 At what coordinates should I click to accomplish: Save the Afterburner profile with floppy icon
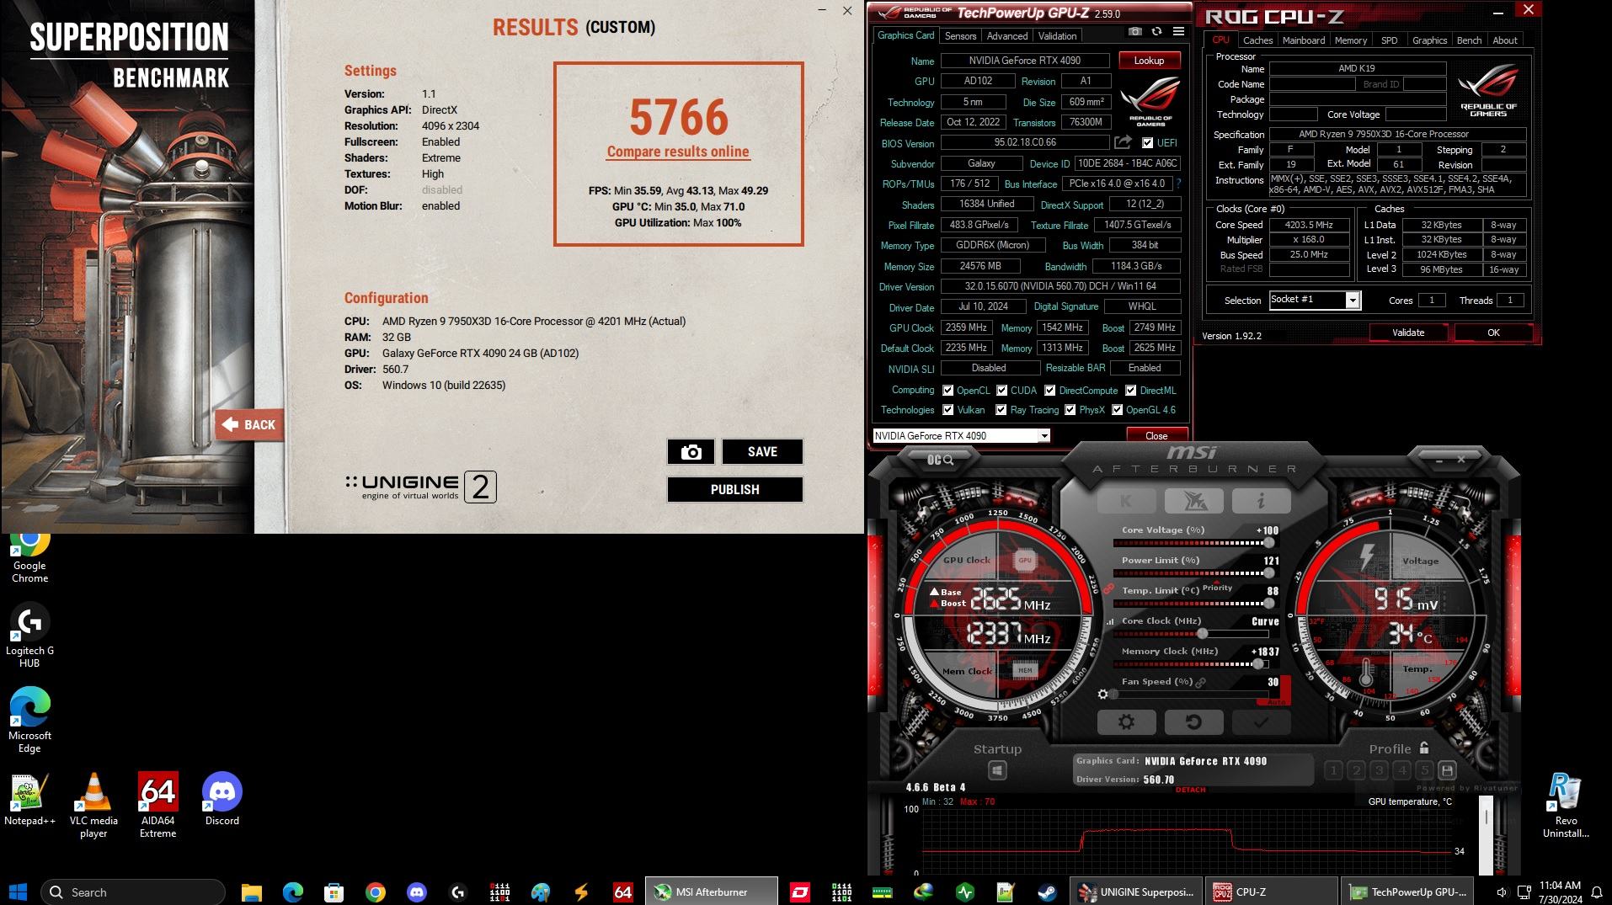point(1447,770)
